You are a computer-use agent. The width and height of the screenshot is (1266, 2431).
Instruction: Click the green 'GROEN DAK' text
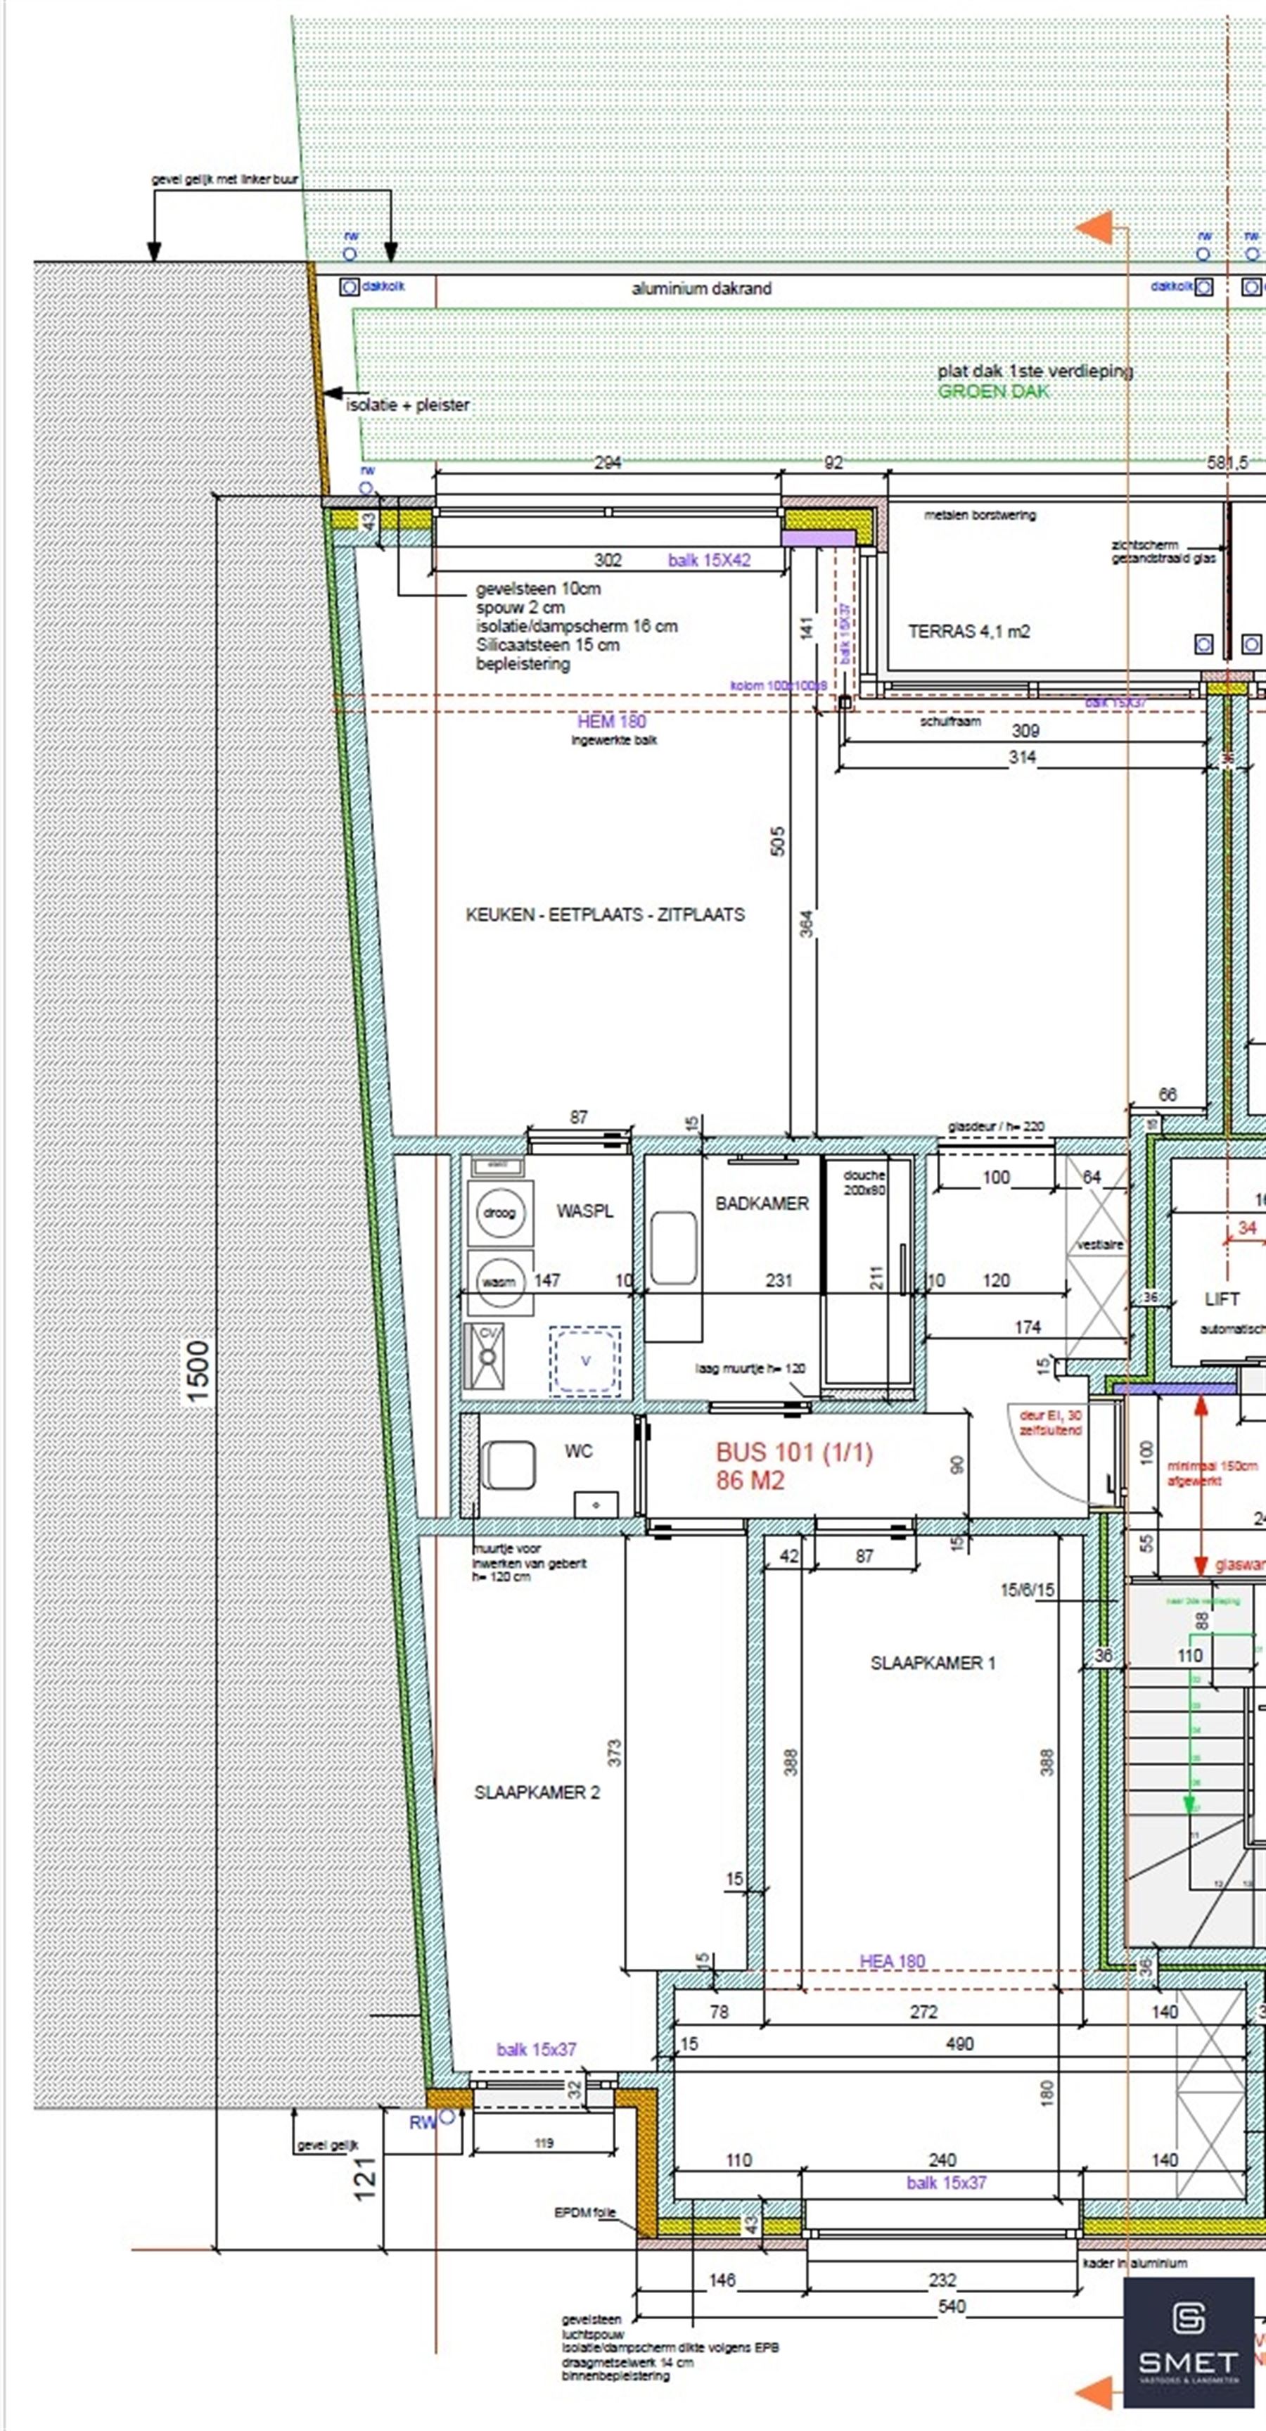(992, 392)
